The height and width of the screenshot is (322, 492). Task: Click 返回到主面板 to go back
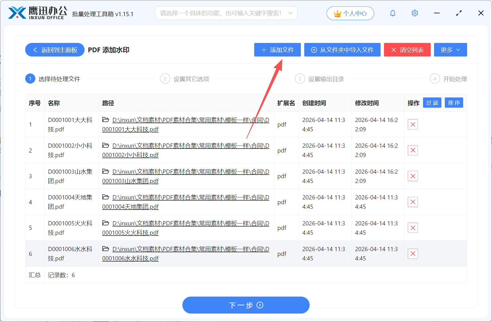55,50
